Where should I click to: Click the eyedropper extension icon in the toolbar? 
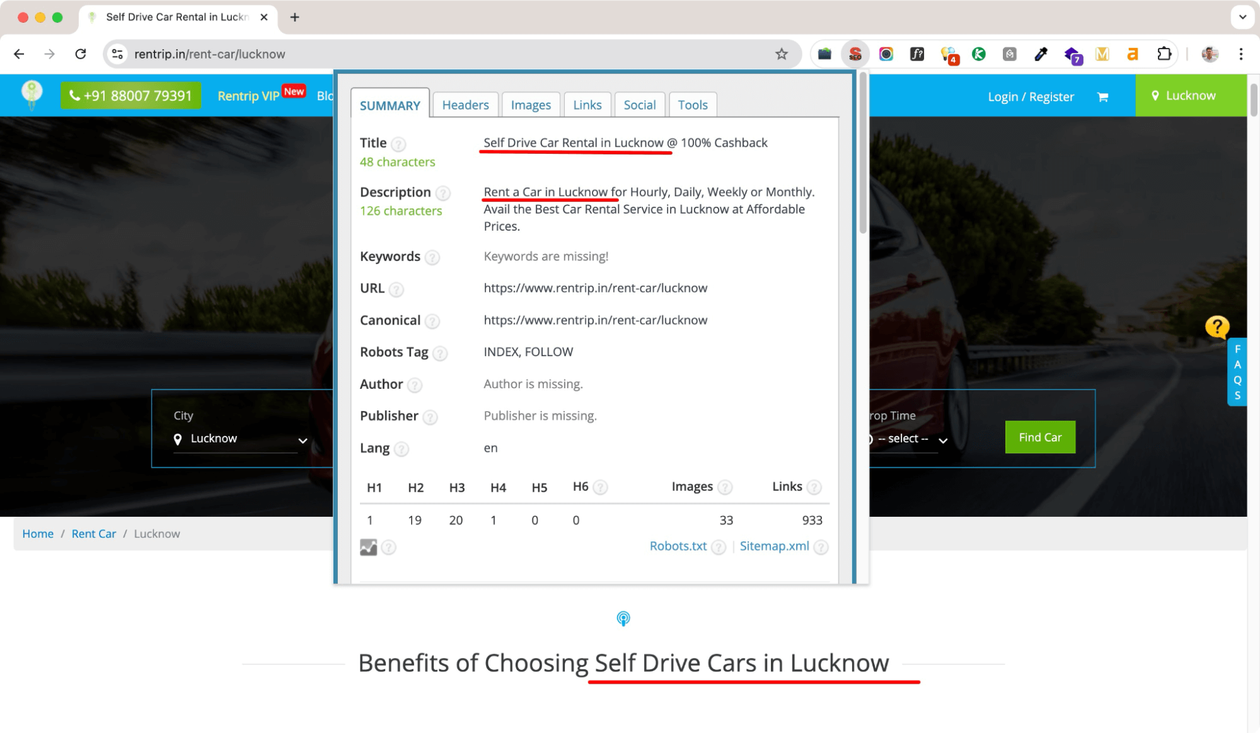1041,54
